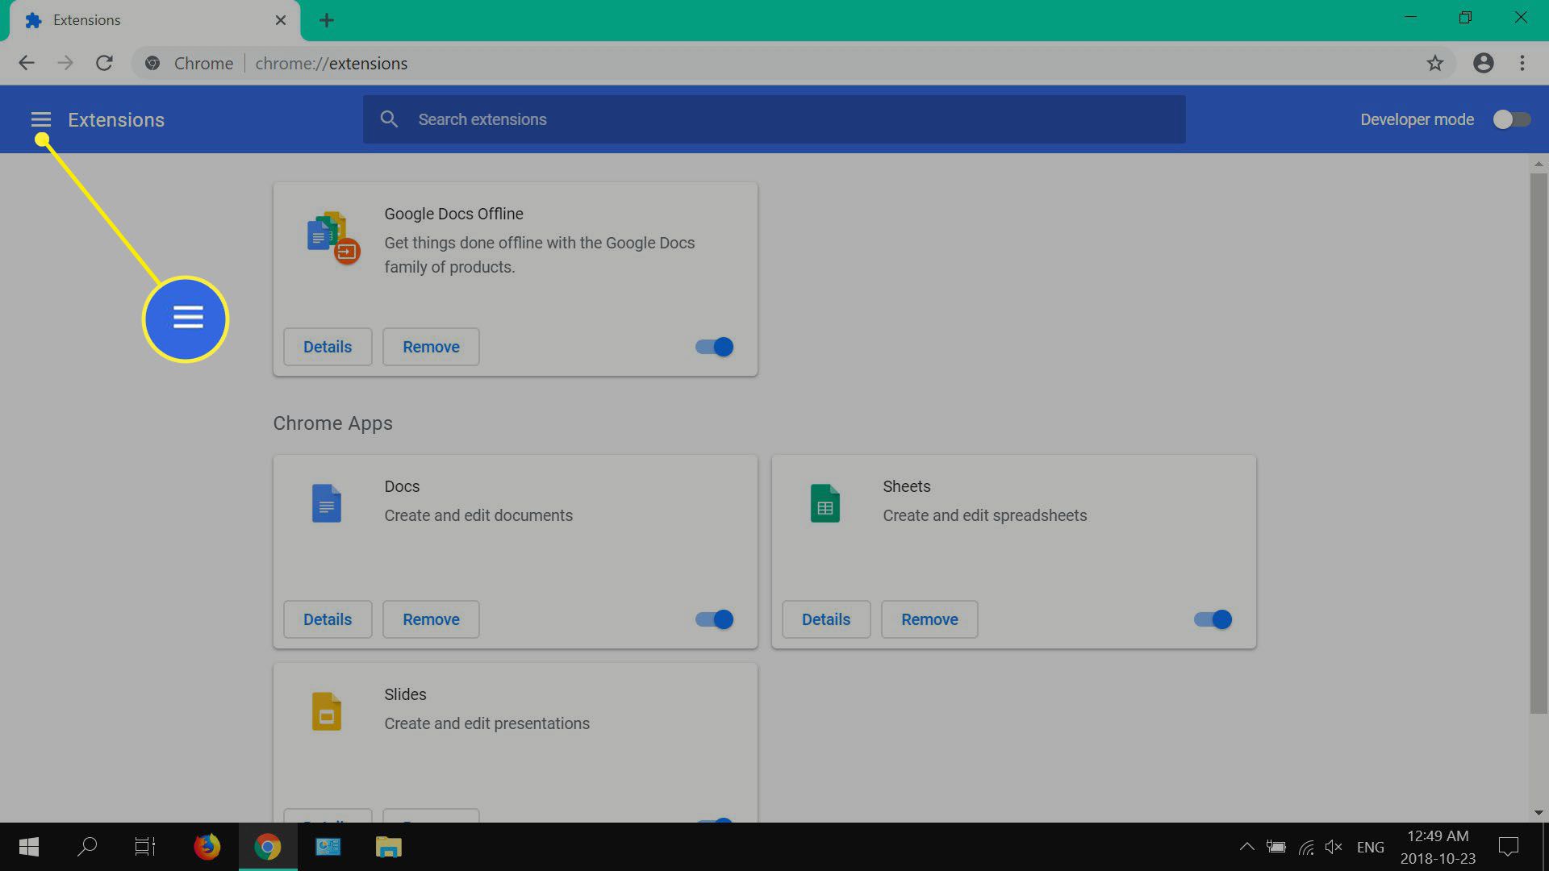Reload the extensions page
Viewport: 1549px width, 871px height.
104,63
